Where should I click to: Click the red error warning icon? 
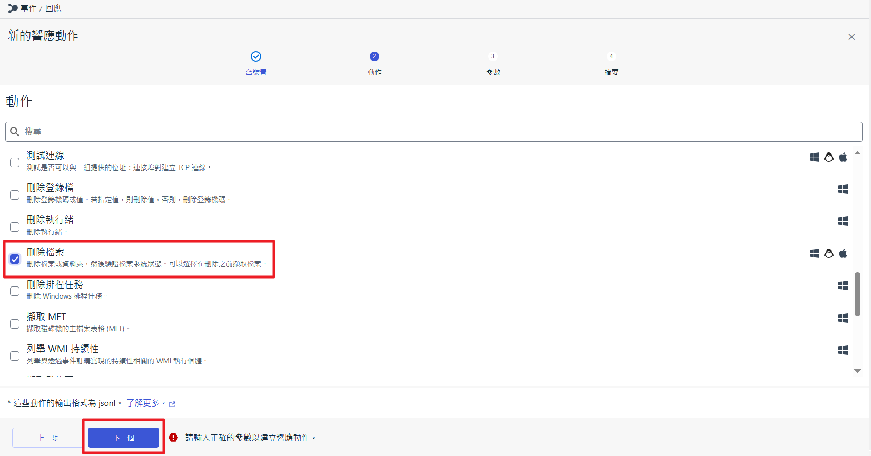[173, 438]
